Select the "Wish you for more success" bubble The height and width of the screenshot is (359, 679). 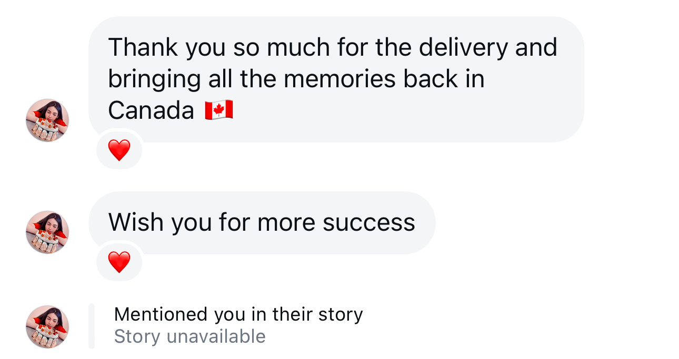click(262, 222)
